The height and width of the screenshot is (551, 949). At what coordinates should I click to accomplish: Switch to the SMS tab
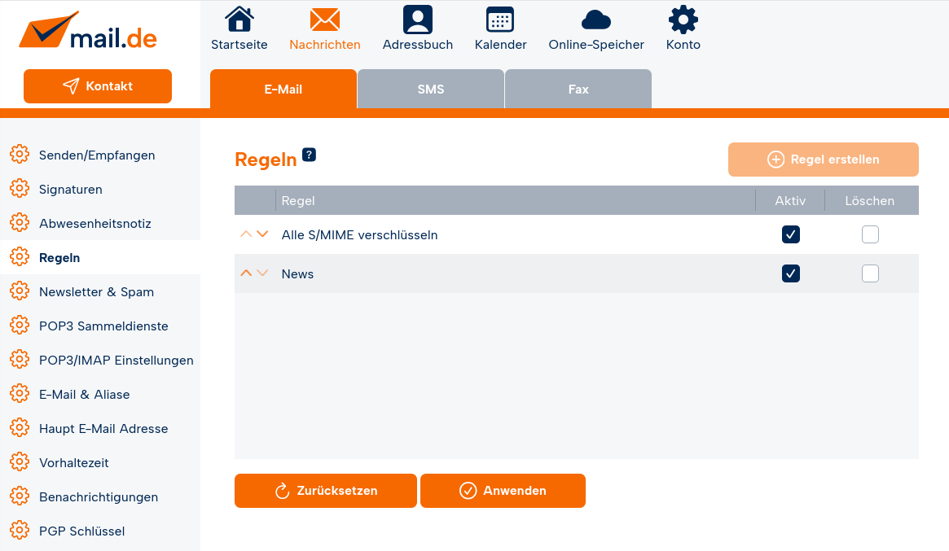pyautogui.click(x=431, y=90)
